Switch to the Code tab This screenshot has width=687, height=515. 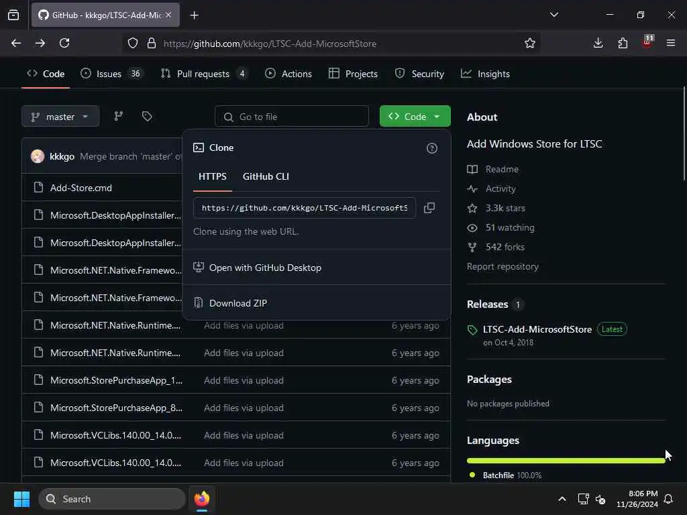(x=46, y=74)
